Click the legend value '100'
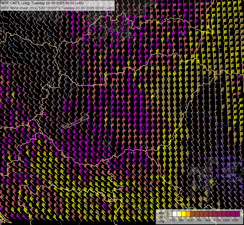The image size is (244, 225). [172, 220]
